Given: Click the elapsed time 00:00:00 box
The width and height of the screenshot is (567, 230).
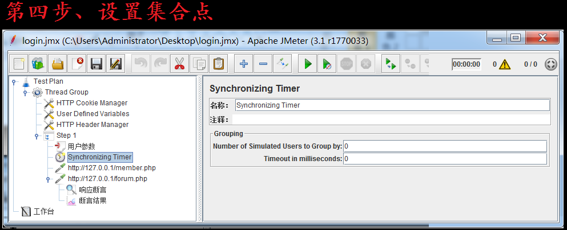Looking at the screenshot, I should click(467, 64).
